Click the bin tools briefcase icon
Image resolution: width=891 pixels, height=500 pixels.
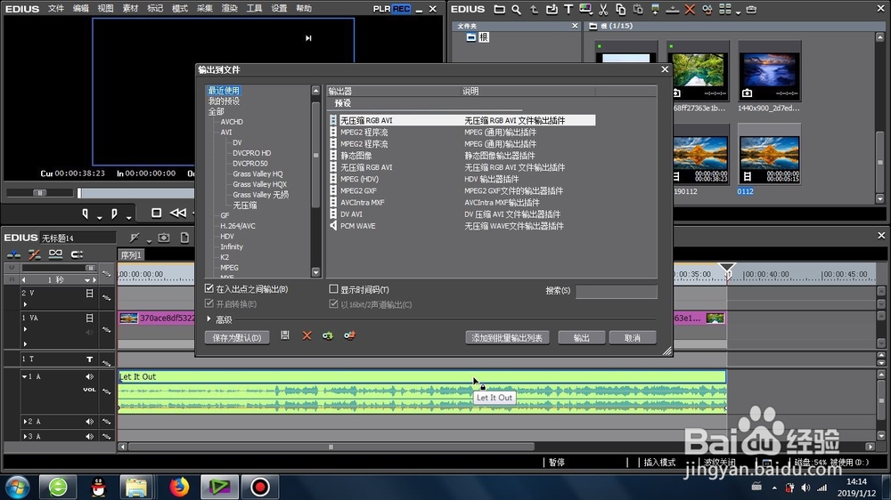click(751, 9)
